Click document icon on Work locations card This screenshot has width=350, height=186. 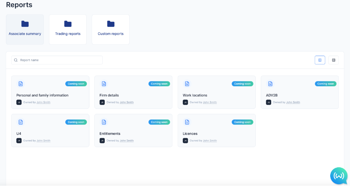[x=187, y=84]
